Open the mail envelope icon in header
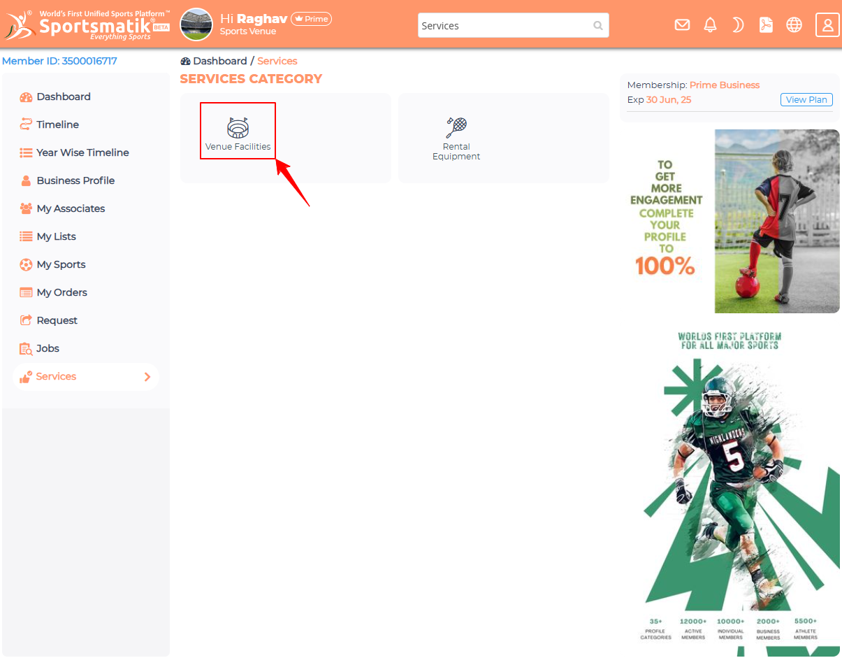This screenshot has height=658, width=842. coord(682,25)
